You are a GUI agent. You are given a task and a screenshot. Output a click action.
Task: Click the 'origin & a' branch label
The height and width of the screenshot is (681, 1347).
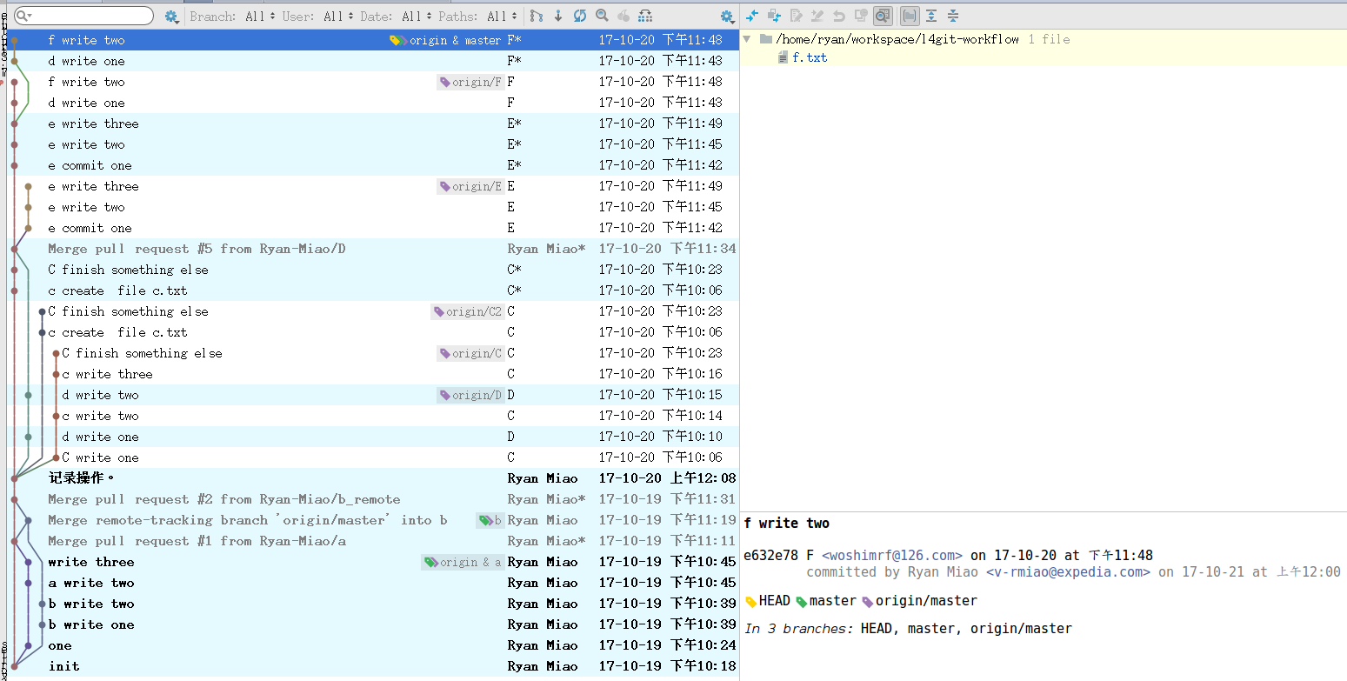point(463,562)
